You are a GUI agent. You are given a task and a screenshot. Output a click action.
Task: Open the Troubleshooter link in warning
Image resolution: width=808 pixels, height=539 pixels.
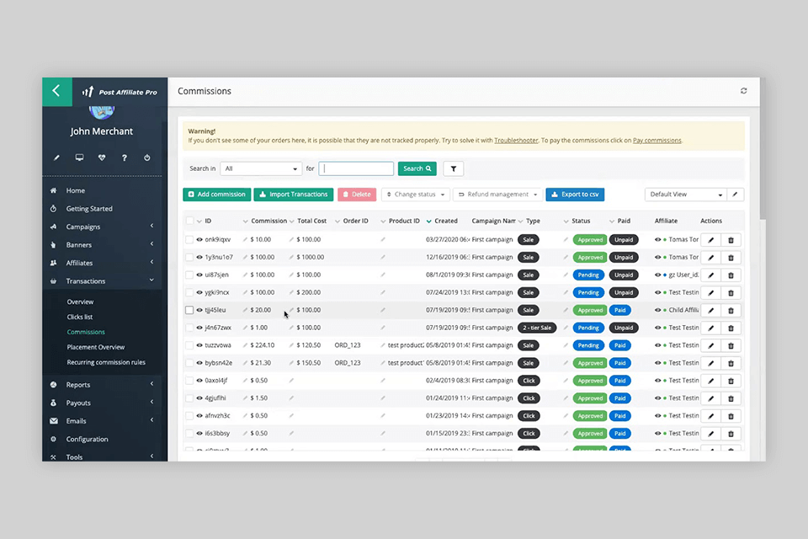tap(516, 141)
